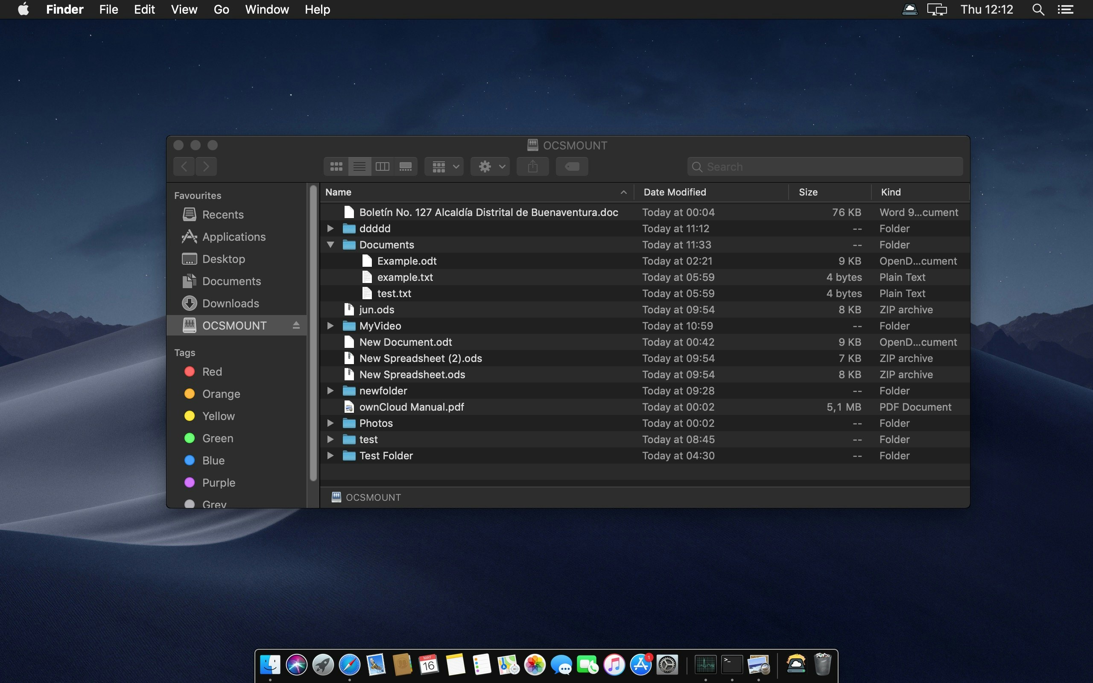Click the Edit Tags icon in the toolbar
1093x683 pixels.
(571, 166)
